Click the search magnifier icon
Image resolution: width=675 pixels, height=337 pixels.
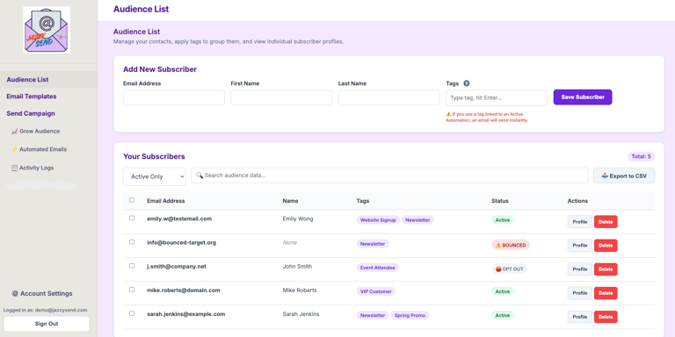pos(200,176)
